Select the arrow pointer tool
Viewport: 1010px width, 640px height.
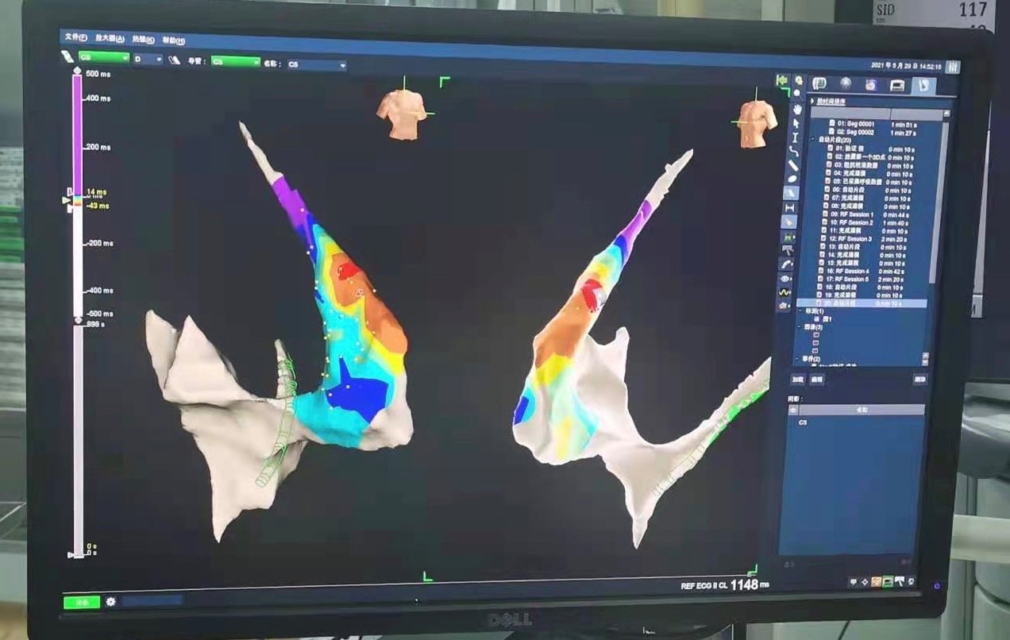[795, 123]
